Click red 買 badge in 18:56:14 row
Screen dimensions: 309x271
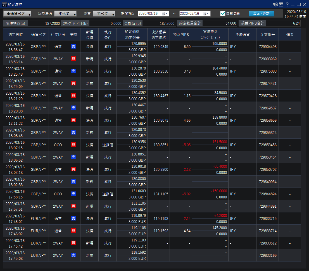pyautogui.click(x=73, y=59)
